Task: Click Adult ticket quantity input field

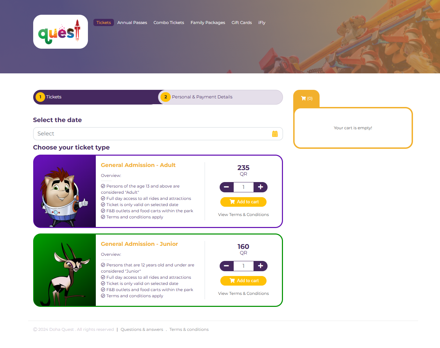Action: [243, 187]
